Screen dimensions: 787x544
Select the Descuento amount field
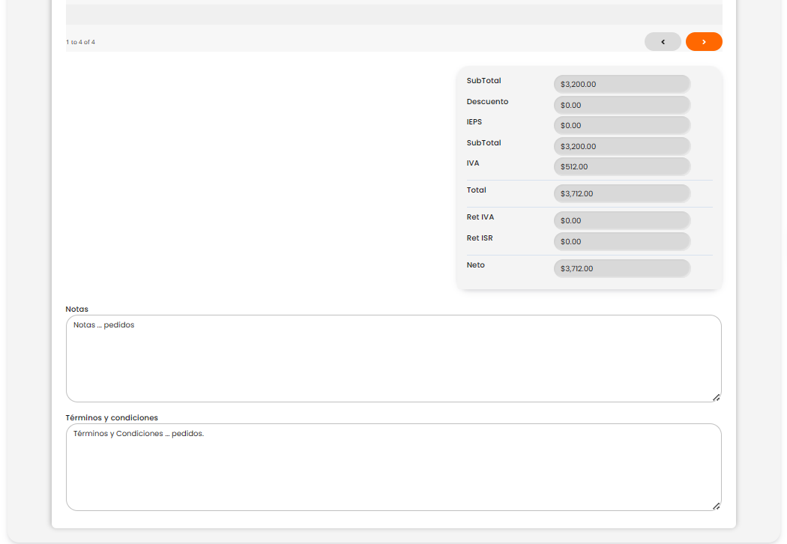tap(621, 105)
